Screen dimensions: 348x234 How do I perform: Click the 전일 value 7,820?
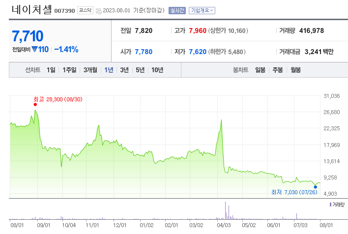pos(144,30)
